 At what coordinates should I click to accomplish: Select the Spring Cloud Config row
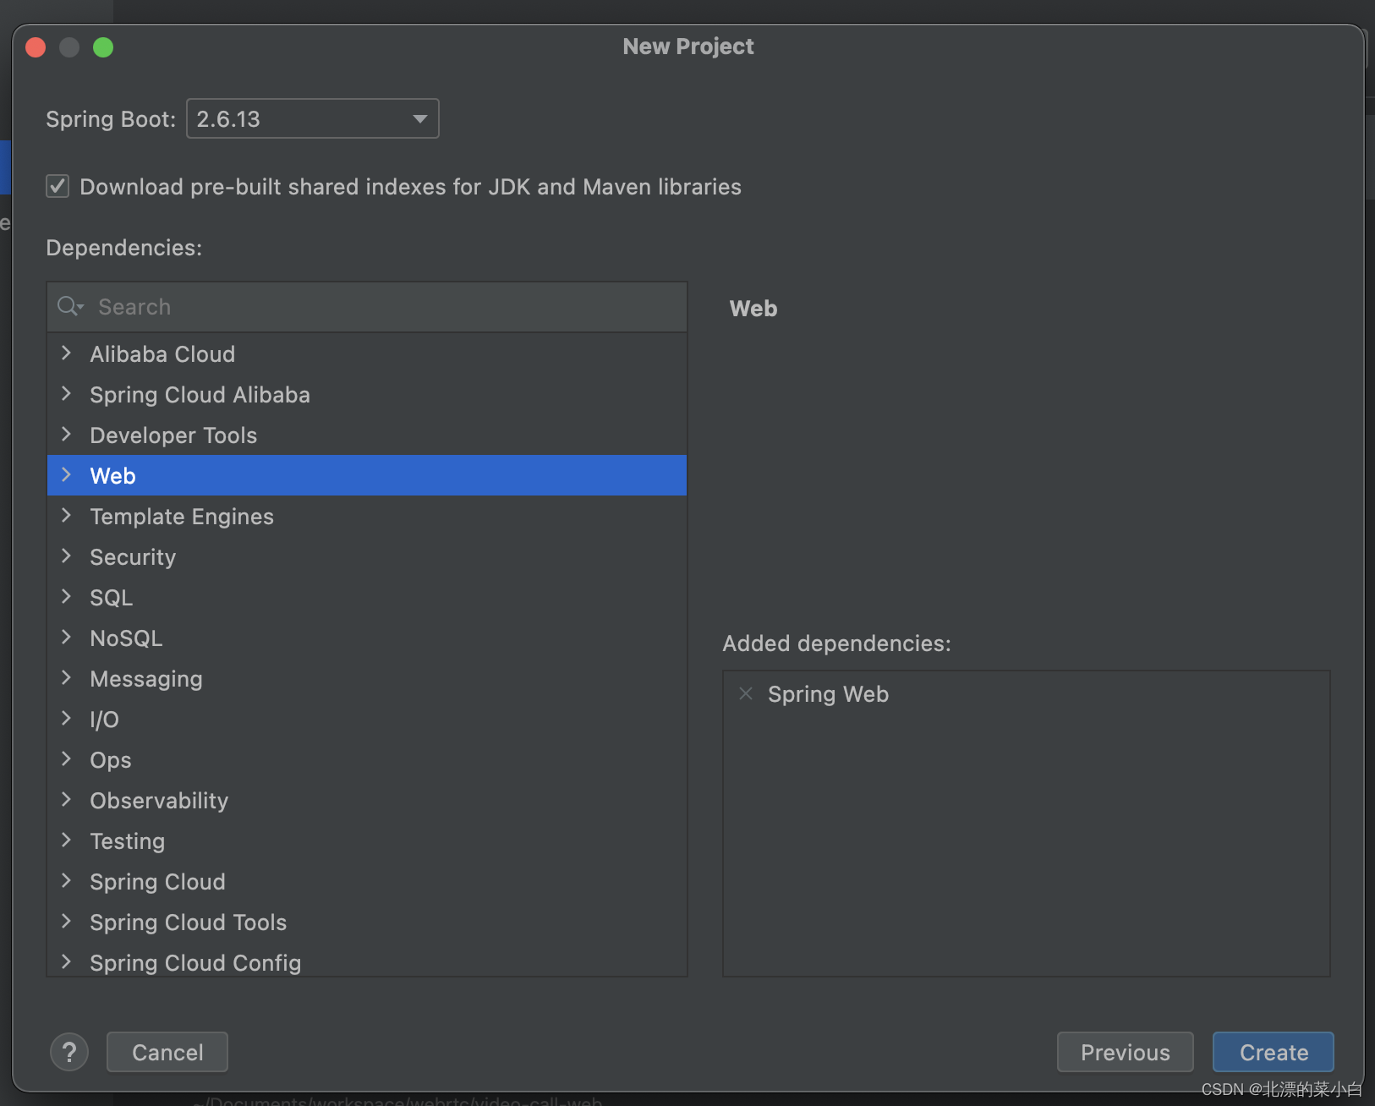tap(367, 961)
